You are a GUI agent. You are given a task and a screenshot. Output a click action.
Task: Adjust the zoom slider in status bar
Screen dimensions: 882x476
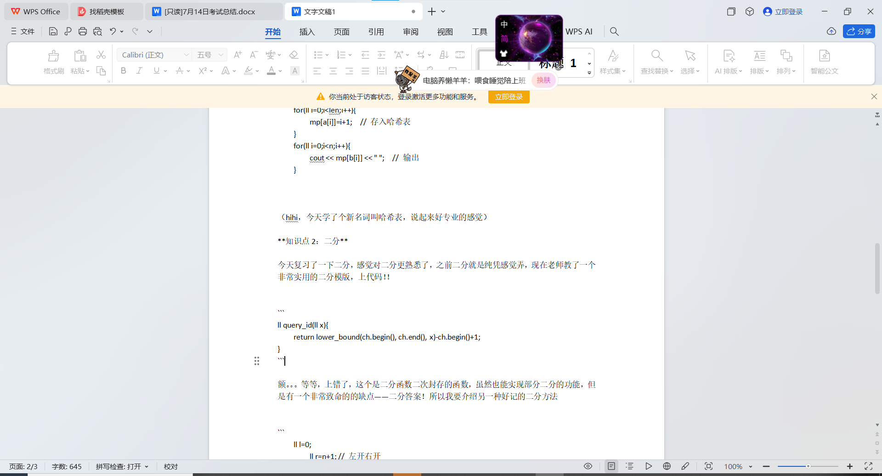[x=808, y=466]
